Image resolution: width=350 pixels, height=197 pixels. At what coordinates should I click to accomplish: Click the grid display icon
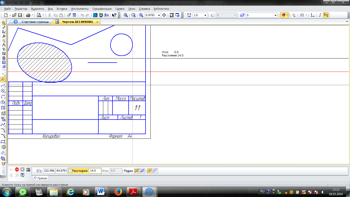tap(302, 15)
